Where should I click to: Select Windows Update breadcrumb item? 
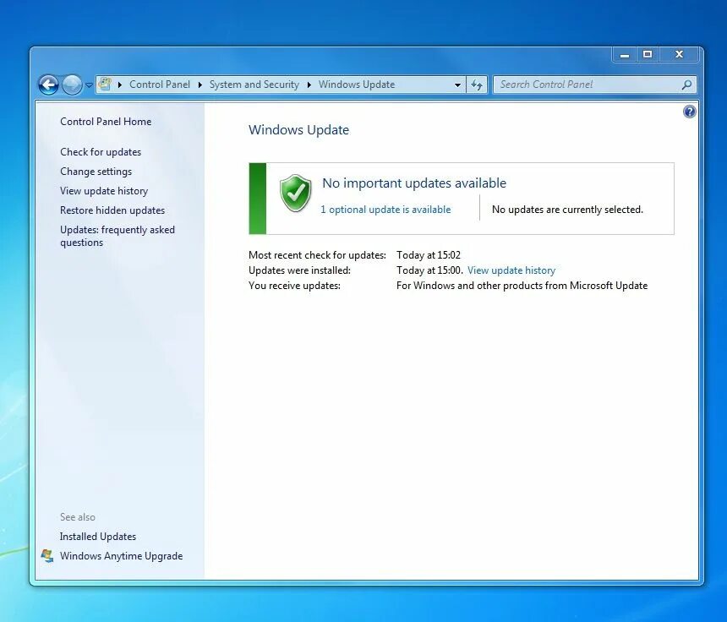(x=357, y=85)
